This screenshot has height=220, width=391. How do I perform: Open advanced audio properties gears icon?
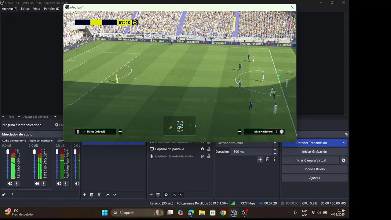[4, 195]
